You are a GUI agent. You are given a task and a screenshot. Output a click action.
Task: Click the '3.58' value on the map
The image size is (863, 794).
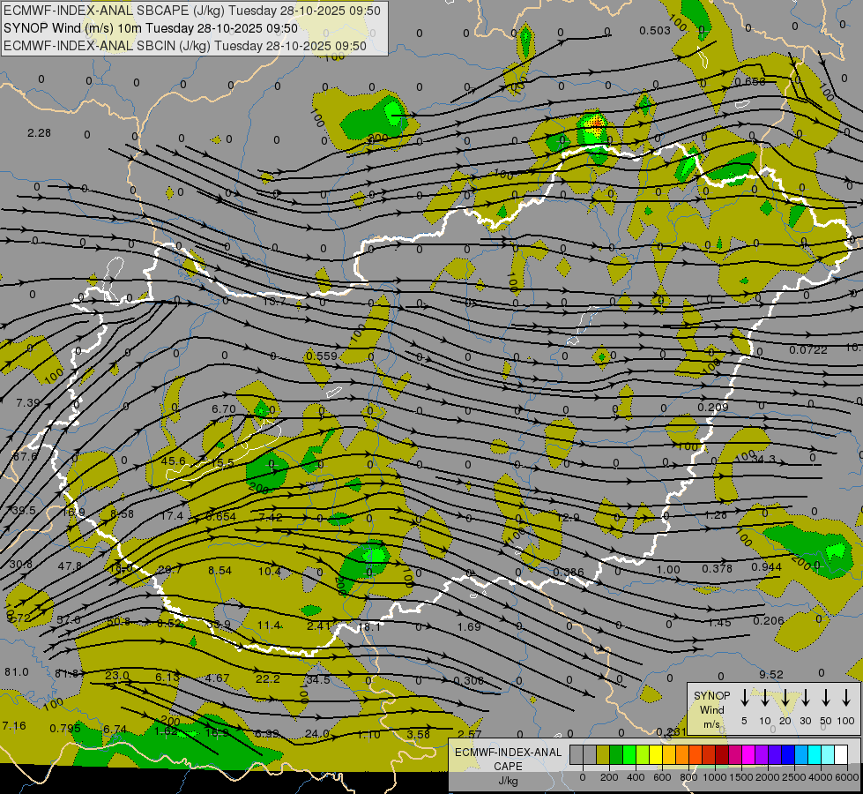click(x=419, y=734)
